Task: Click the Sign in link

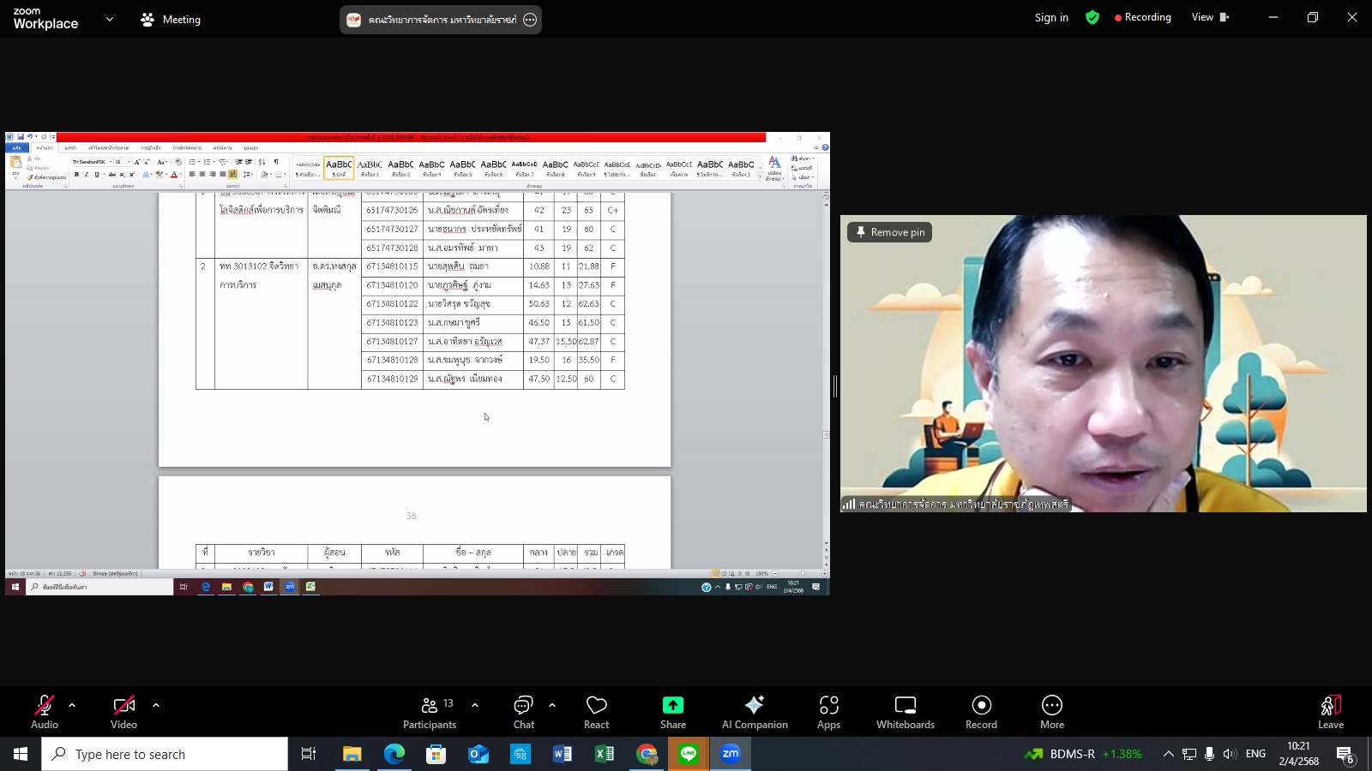Action: click(1051, 17)
